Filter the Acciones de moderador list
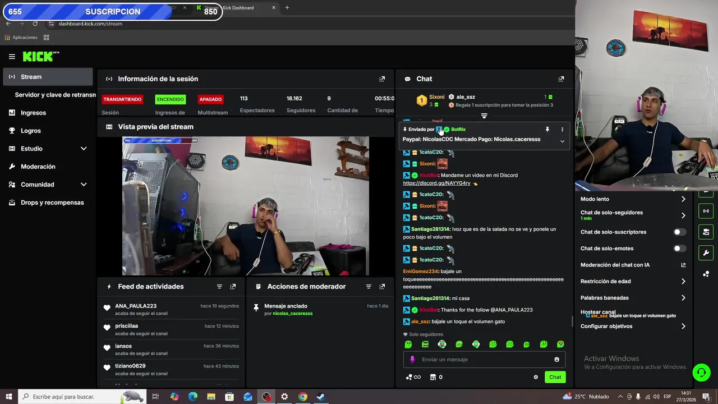This screenshot has height=404, width=718. click(369, 287)
